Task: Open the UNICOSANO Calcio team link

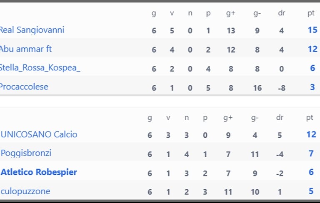Action: (39, 134)
